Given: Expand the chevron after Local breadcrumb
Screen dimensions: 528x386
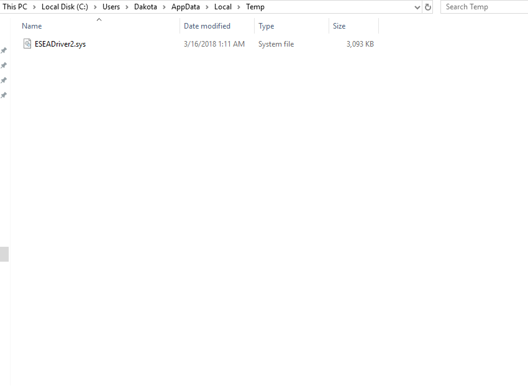Looking at the screenshot, I should pyautogui.click(x=239, y=7).
